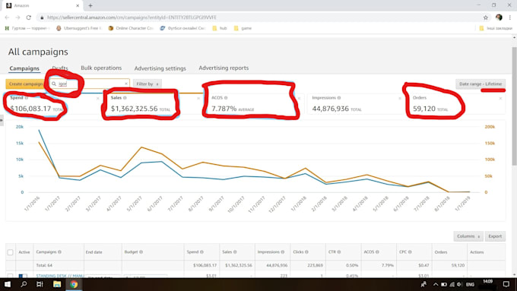517x291 pixels.
Task: Clear the campaign search field
Action: (x=126, y=84)
